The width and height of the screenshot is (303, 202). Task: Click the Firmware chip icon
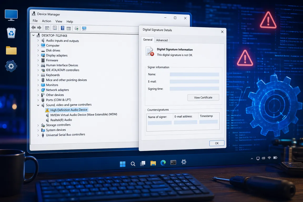(43, 60)
